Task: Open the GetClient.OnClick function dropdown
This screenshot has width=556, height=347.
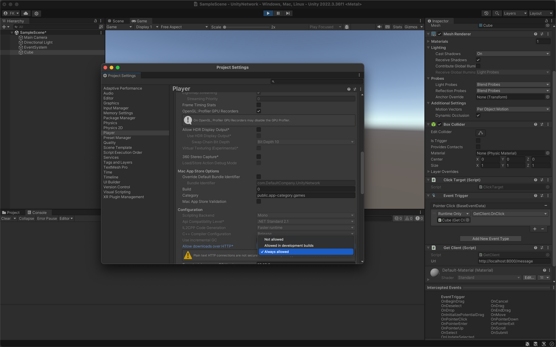Action: [x=510, y=214]
